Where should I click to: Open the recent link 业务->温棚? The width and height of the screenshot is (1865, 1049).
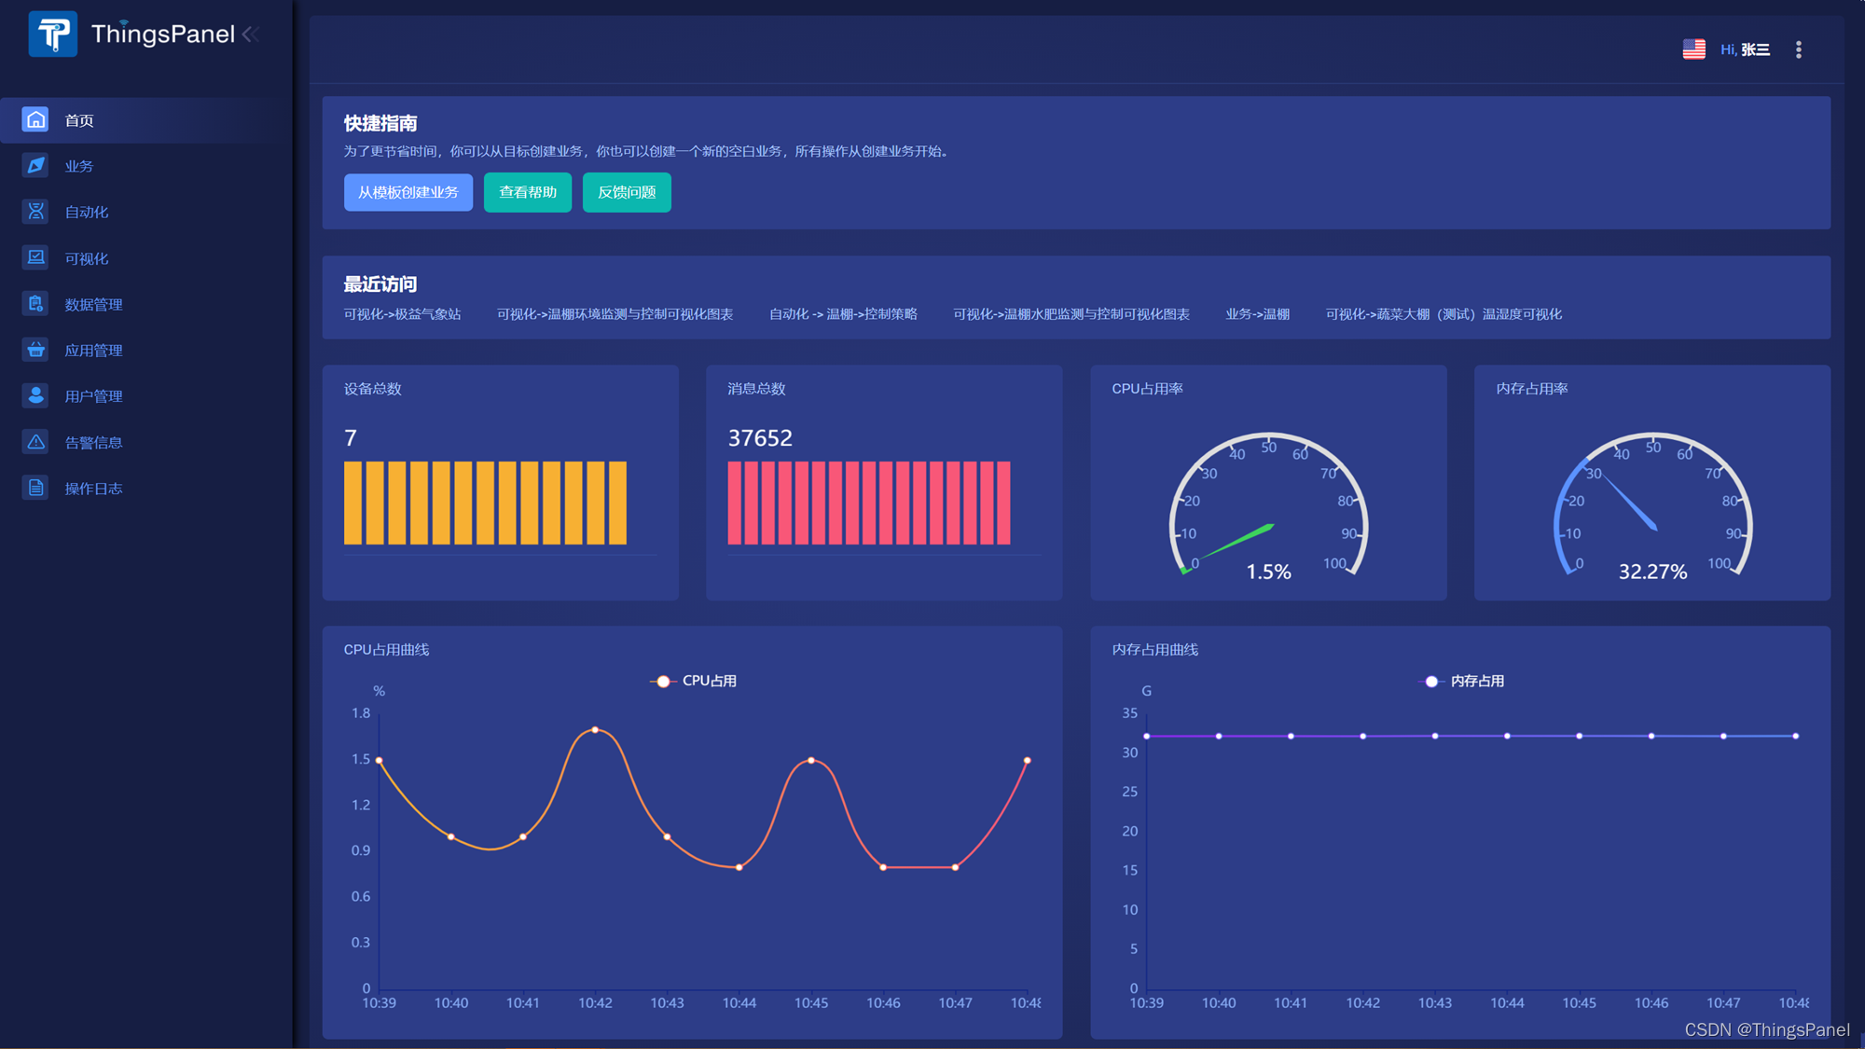tap(1257, 314)
